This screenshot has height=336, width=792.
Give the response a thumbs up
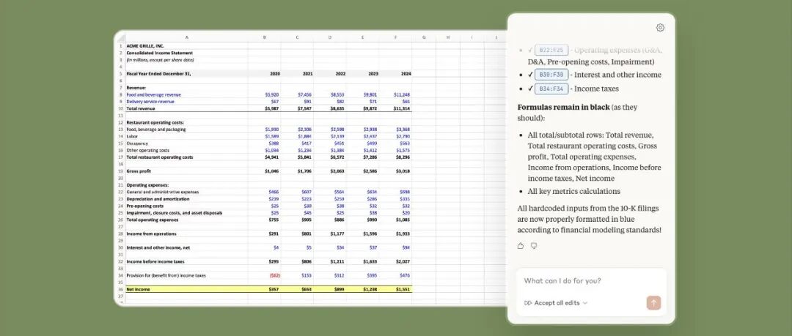521,246
